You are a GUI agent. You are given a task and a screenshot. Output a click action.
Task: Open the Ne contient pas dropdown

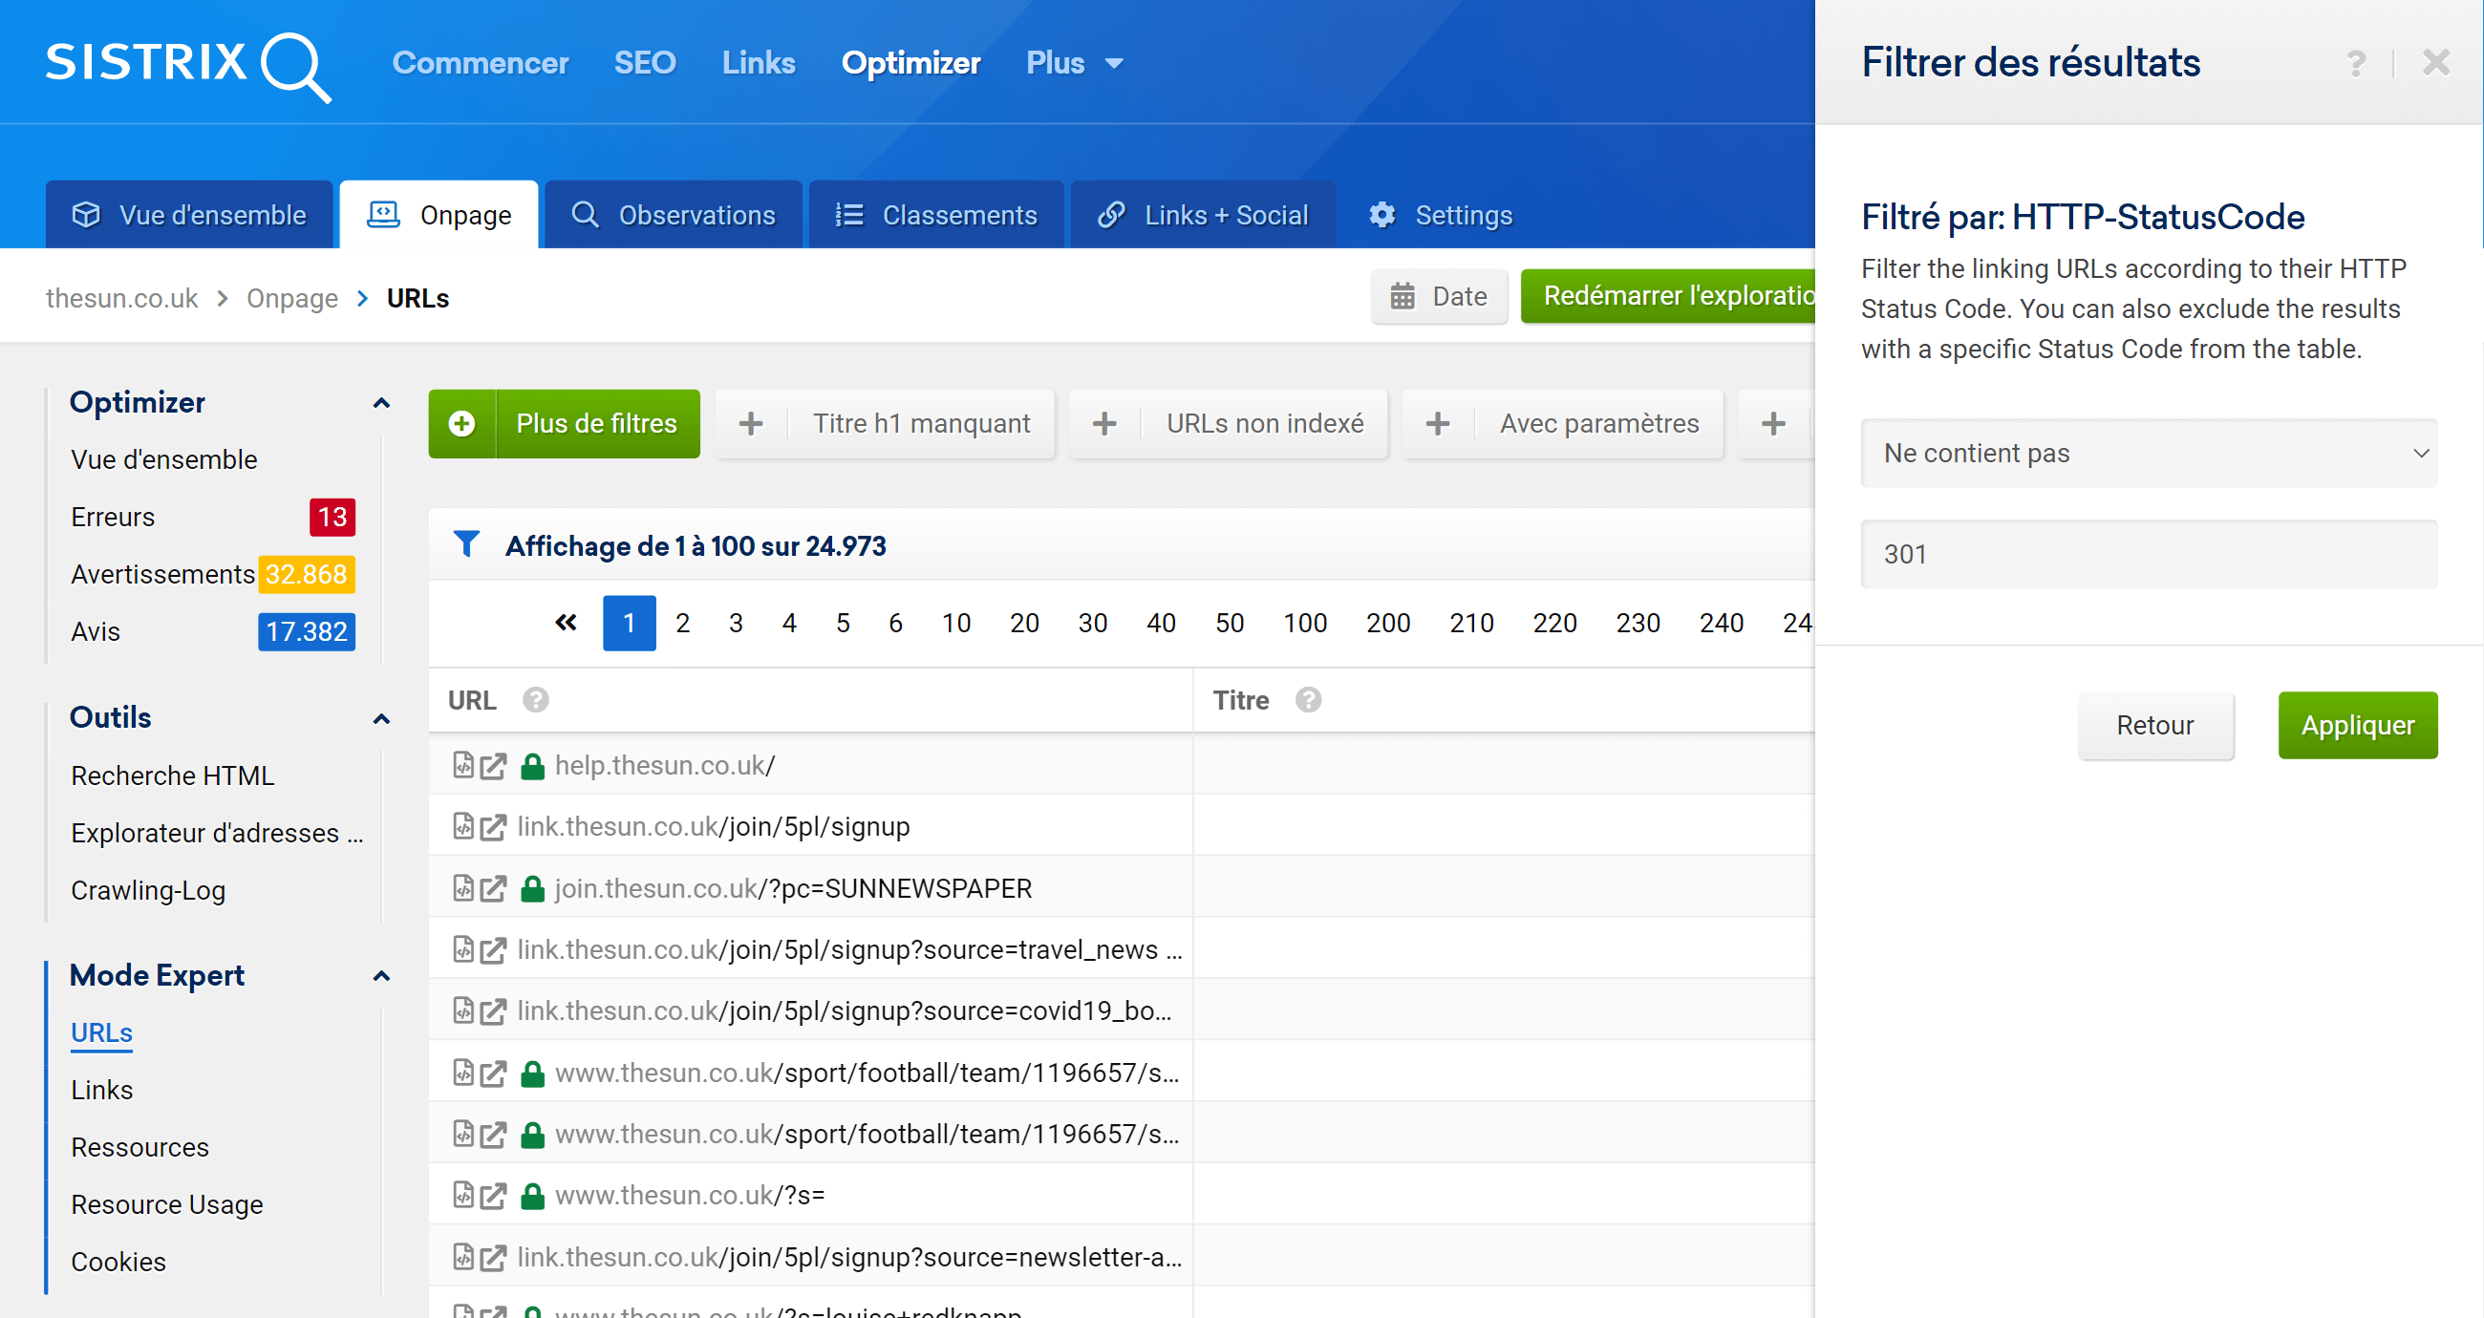coord(2149,453)
